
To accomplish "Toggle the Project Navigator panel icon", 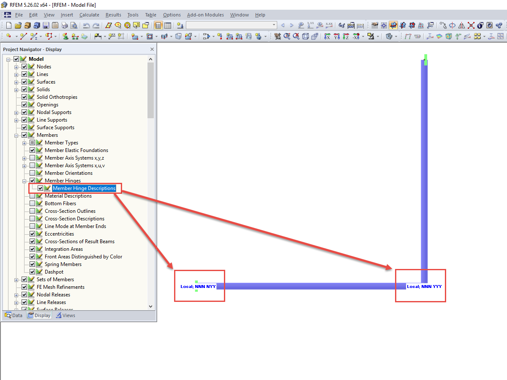I will pos(158,25).
